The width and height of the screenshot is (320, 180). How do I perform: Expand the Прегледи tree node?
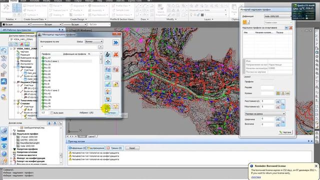[x=14, y=67]
